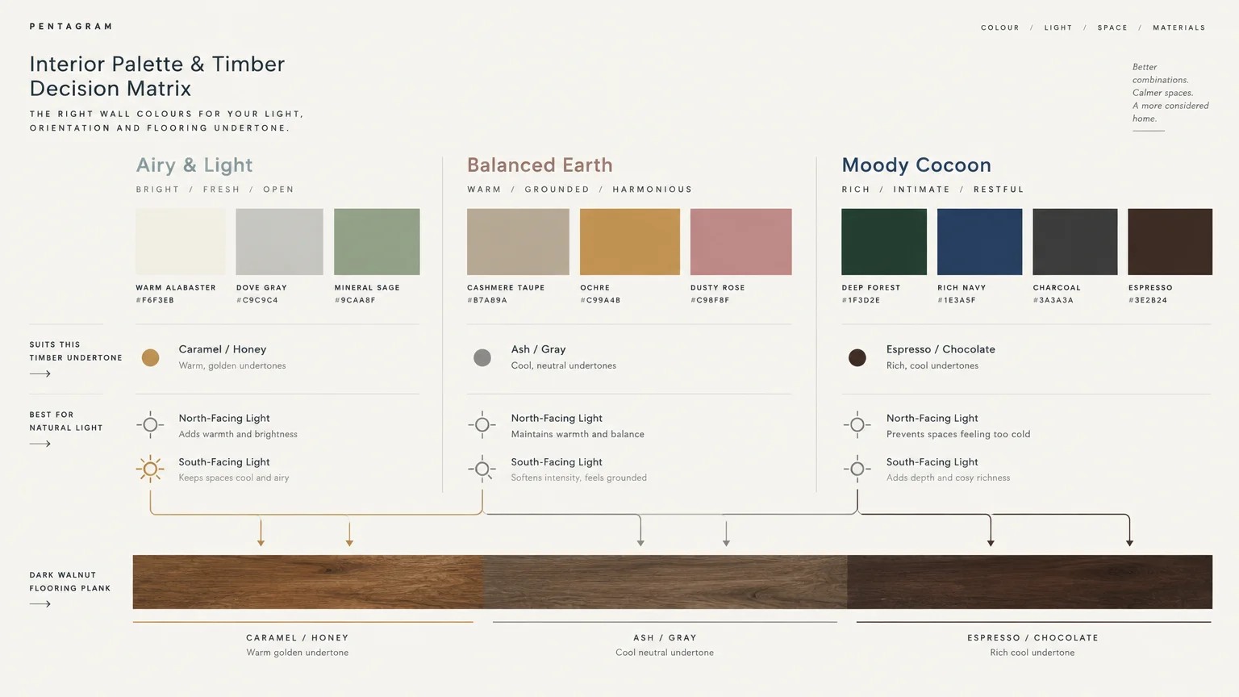The width and height of the screenshot is (1239, 697).
Task: Click the "Warm golden undertone" caption below the plank
Action: point(298,653)
